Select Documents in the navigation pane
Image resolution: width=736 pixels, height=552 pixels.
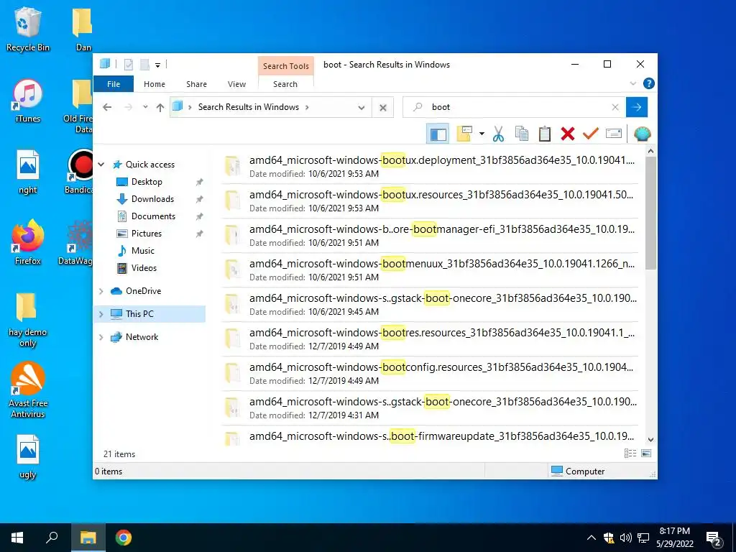click(153, 216)
